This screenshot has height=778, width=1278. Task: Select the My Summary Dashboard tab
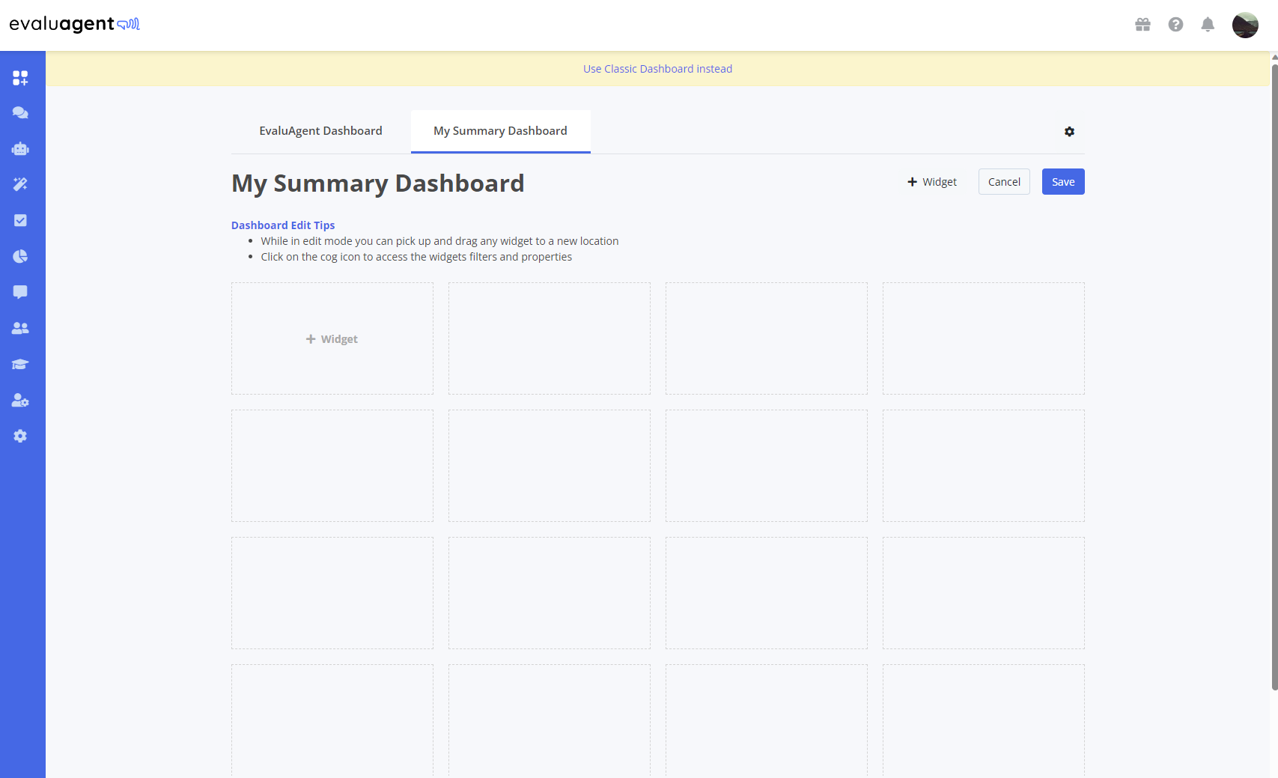point(499,130)
